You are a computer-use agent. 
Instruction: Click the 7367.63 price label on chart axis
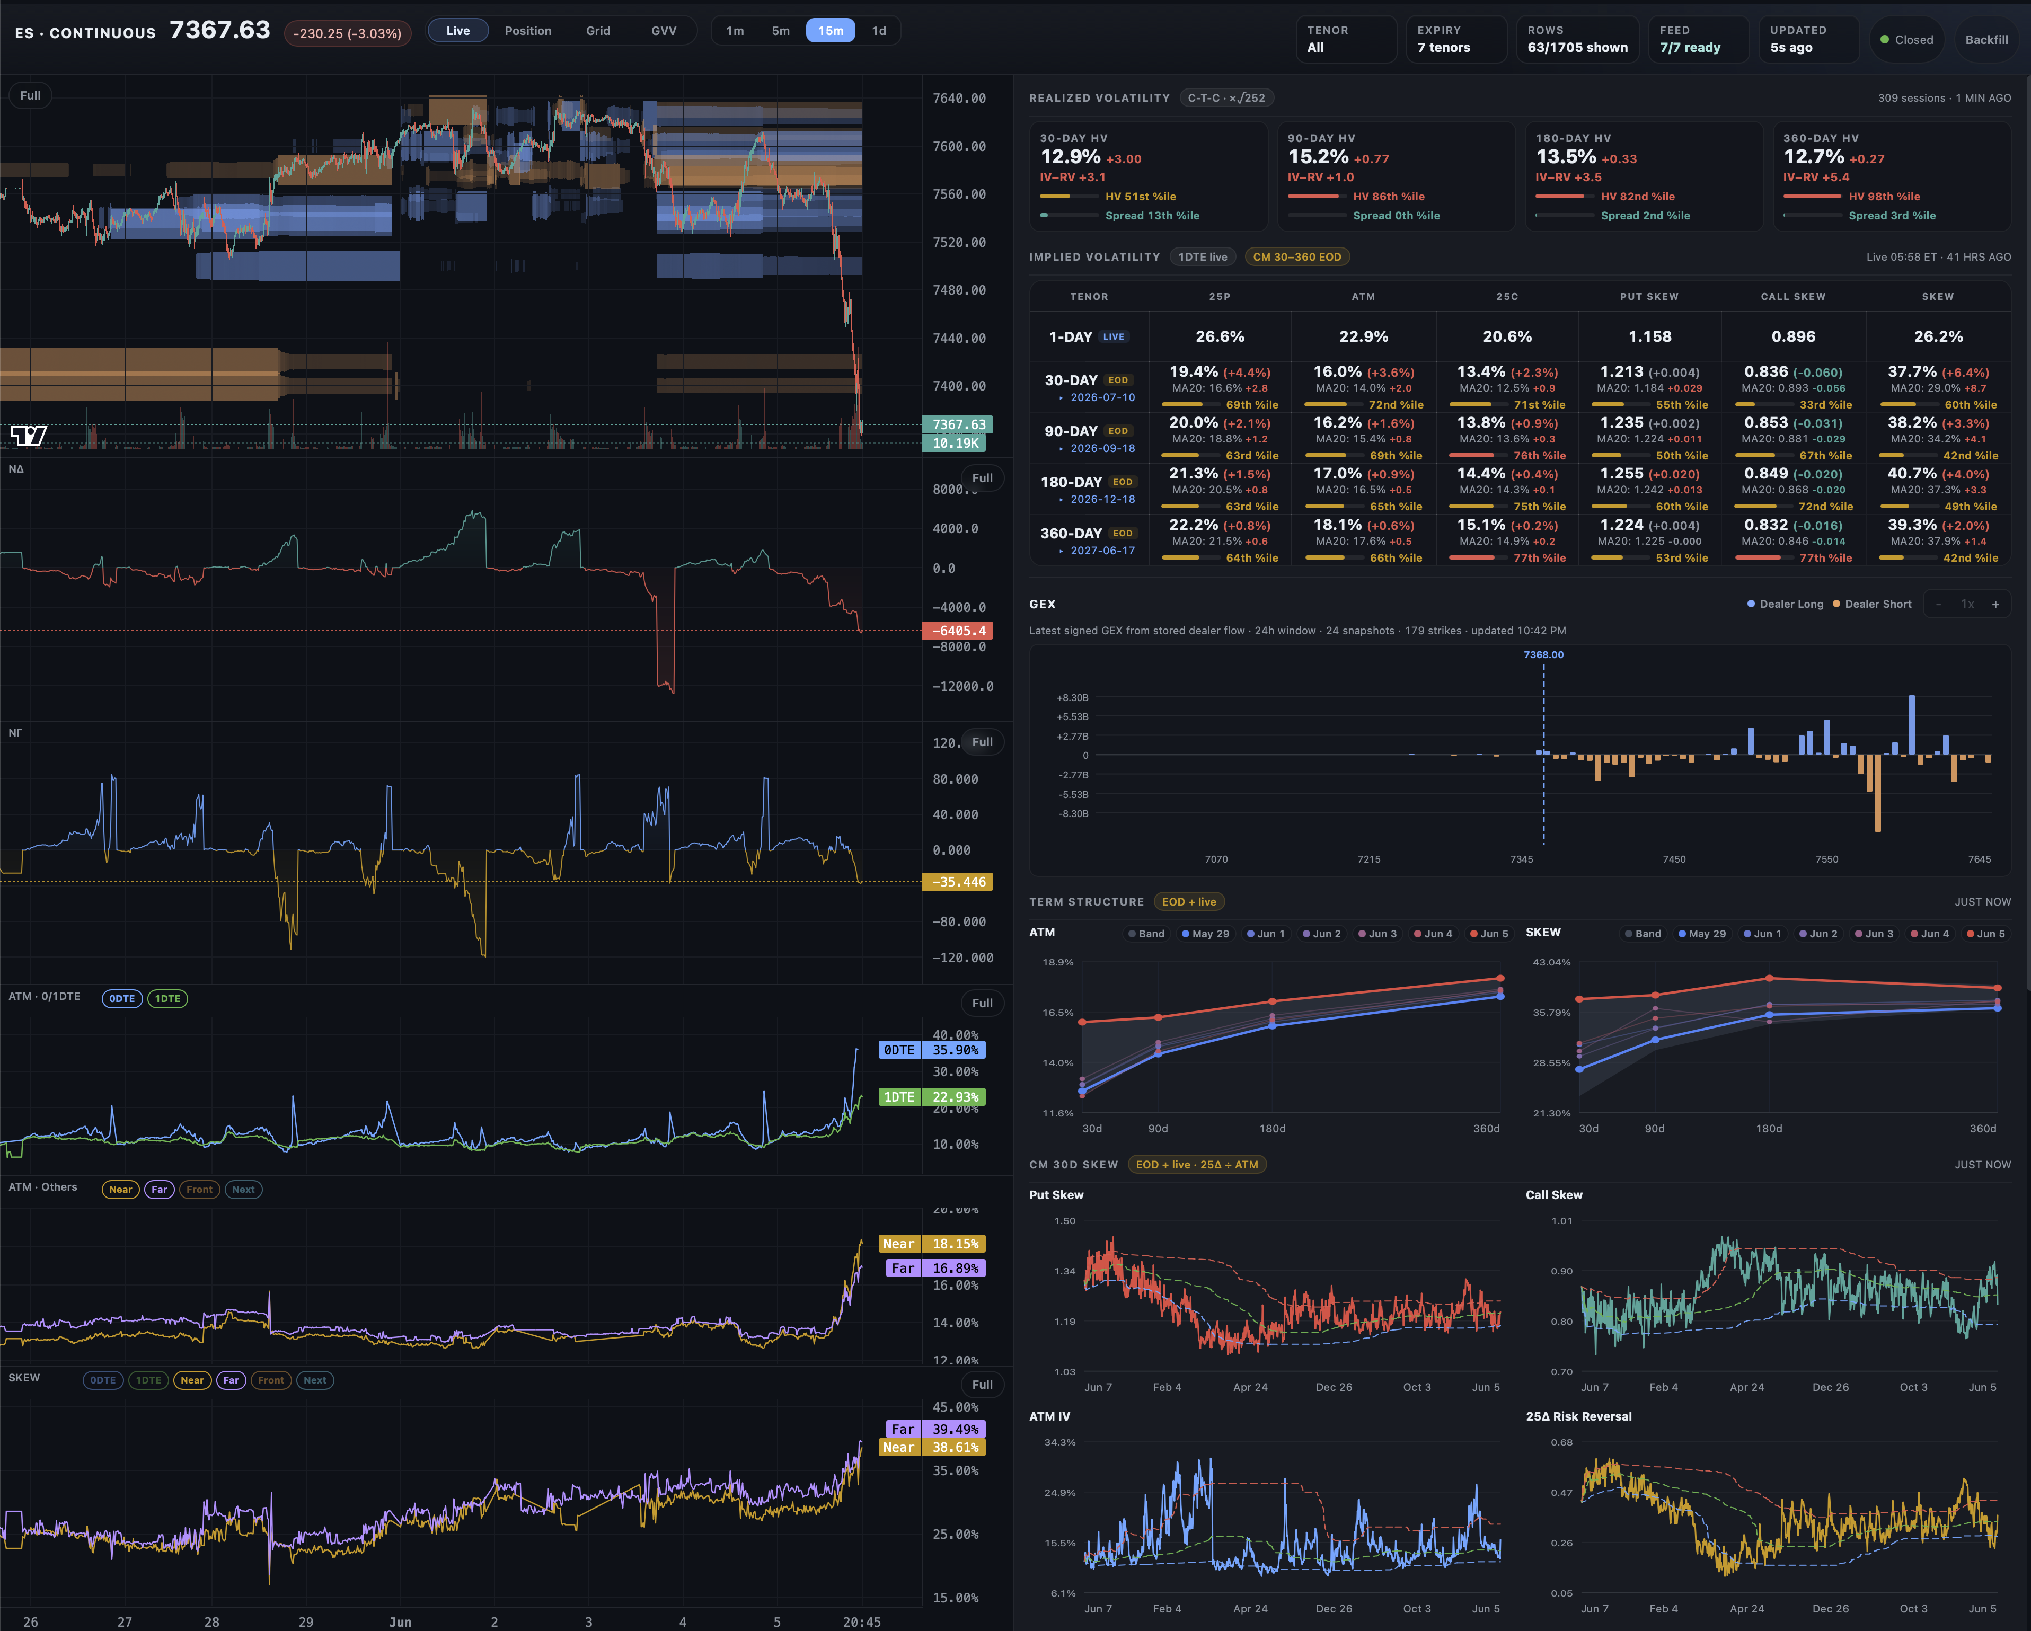959,424
